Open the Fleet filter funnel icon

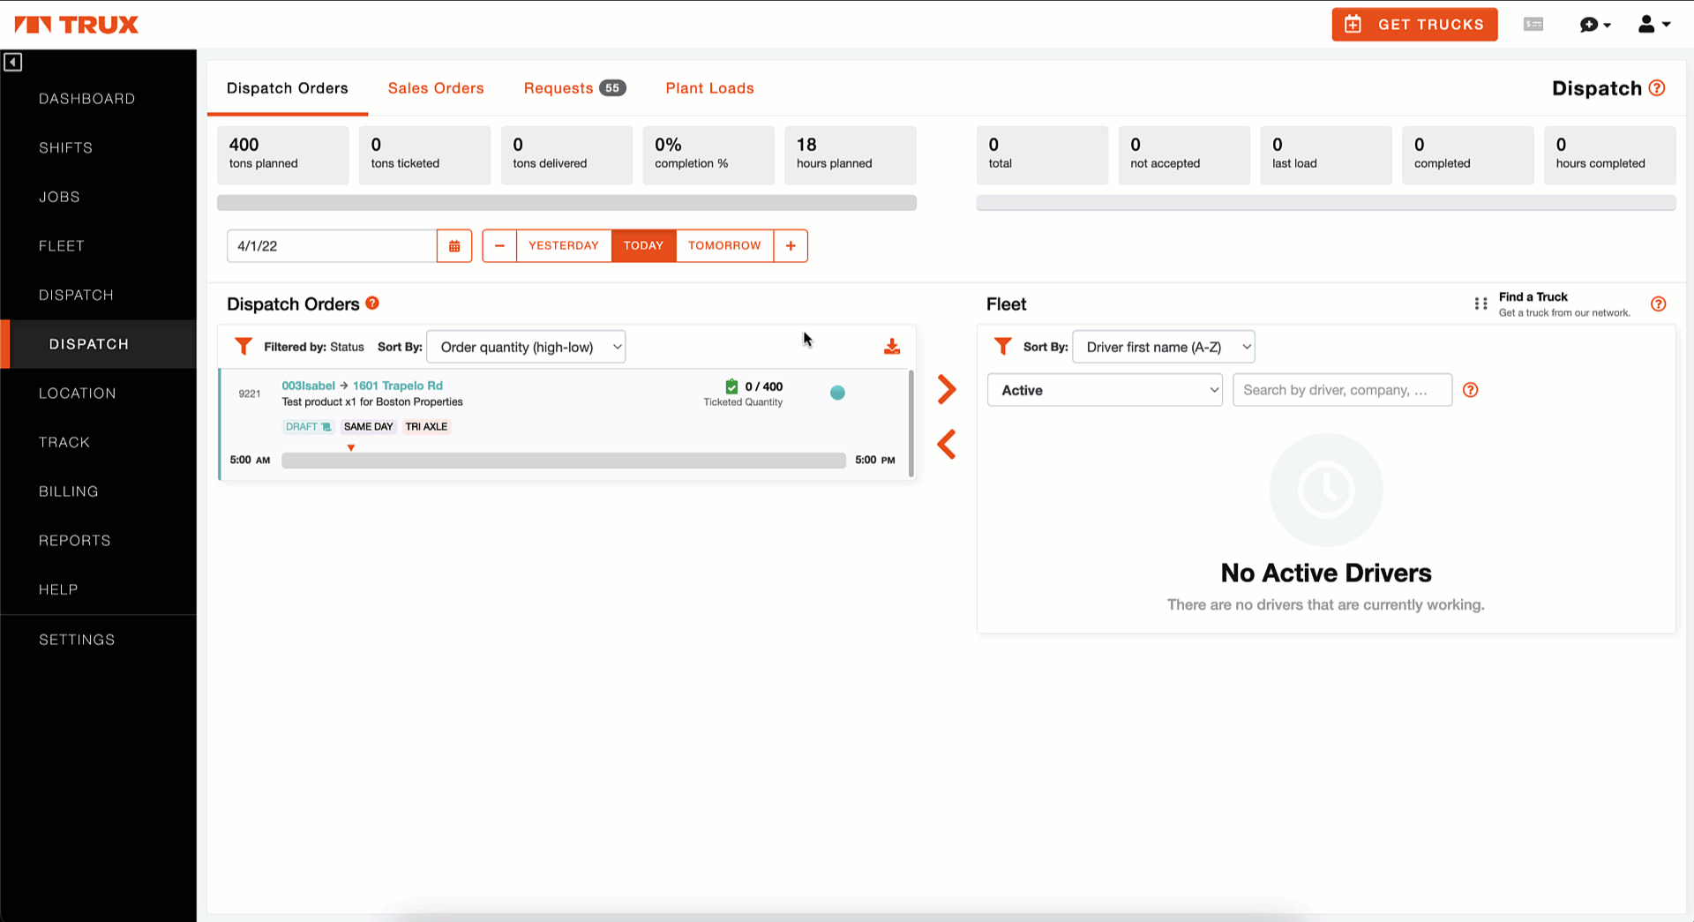point(1003,347)
